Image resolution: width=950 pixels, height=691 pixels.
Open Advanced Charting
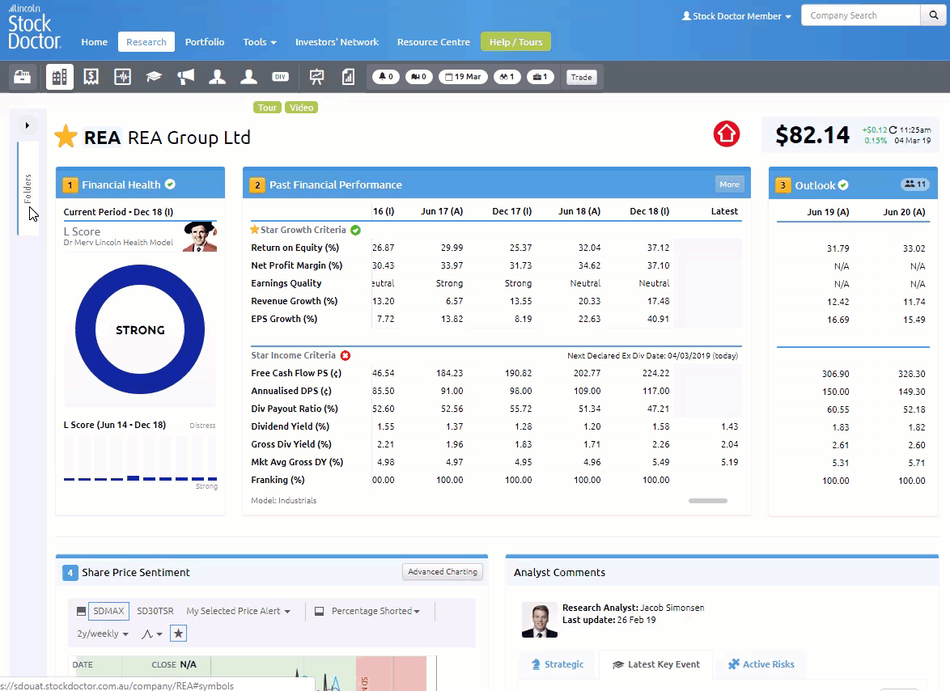pyautogui.click(x=443, y=572)
